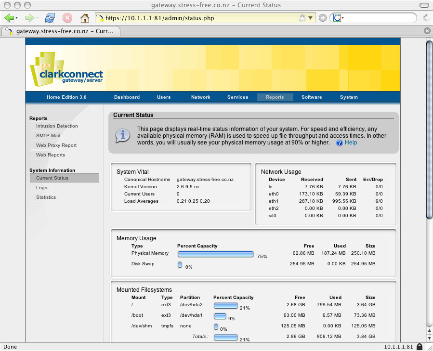
Task: Click the /dev/hda2 21% capacity bar
Action: (226, 306)
